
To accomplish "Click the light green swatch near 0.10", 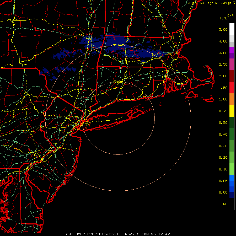I will click(232, 169).
